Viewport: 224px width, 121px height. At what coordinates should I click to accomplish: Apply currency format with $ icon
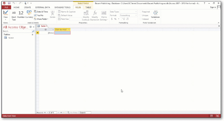point(112,19)
